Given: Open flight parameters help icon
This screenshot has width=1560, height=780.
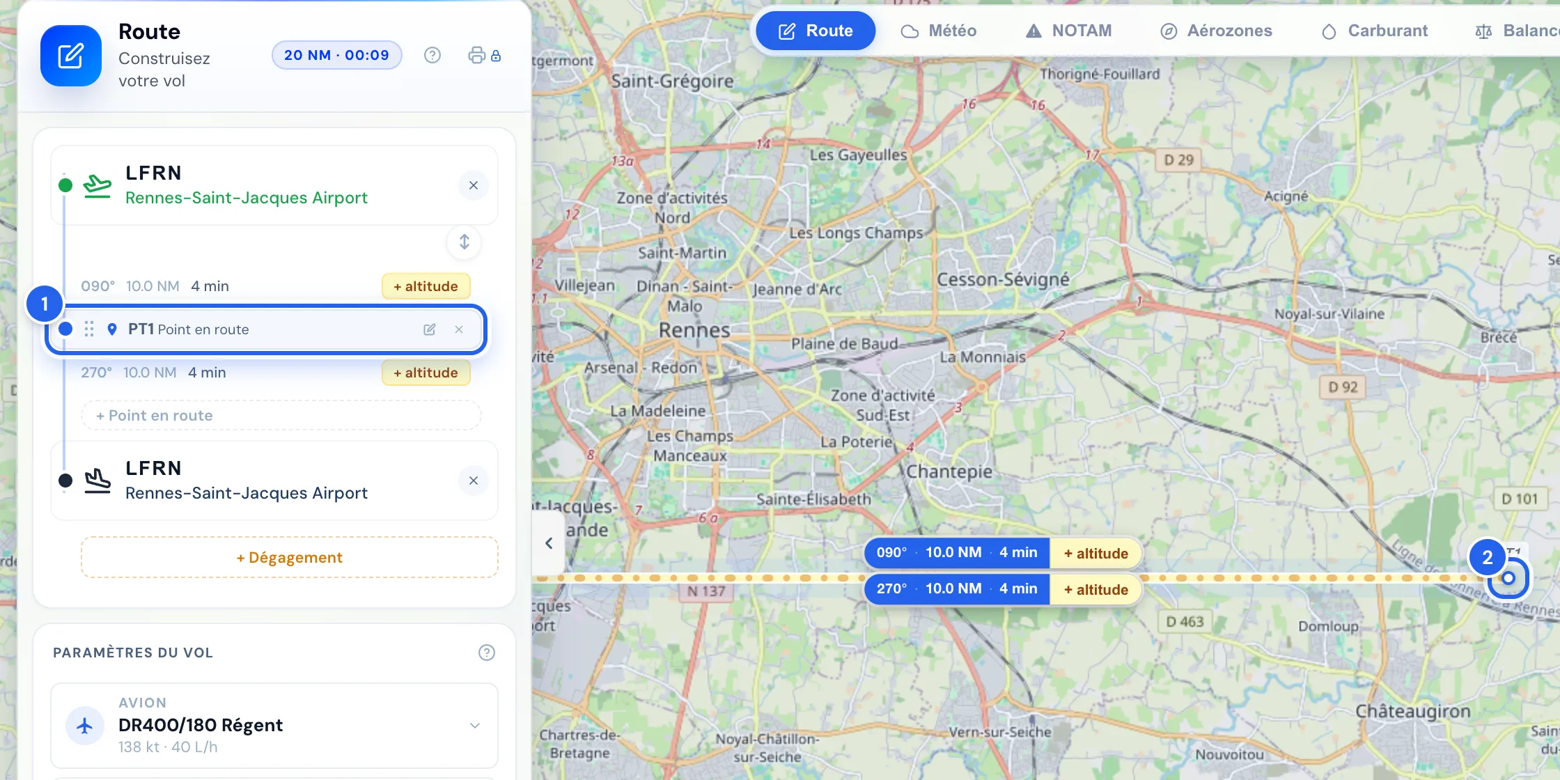Looking at the screenshot, I should tap(487, 653).
